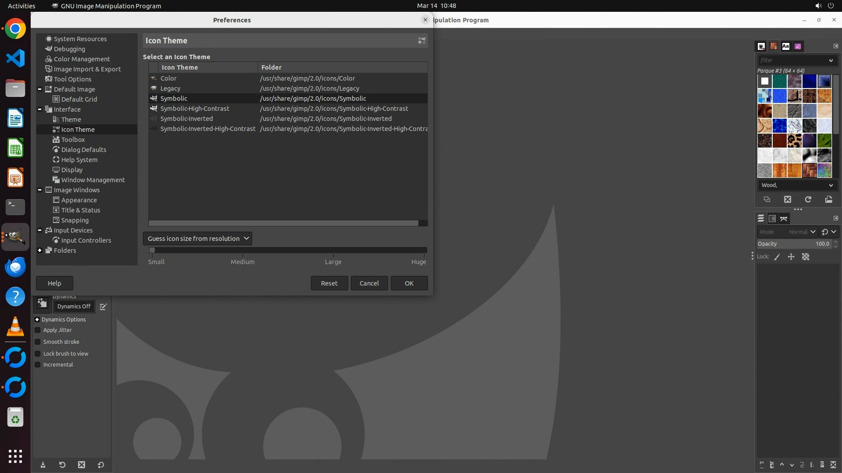The width and height of the screenshot is (842, 473).
Task: Toggle the Incremental checkbox
Action: click(x=38, y=365)
